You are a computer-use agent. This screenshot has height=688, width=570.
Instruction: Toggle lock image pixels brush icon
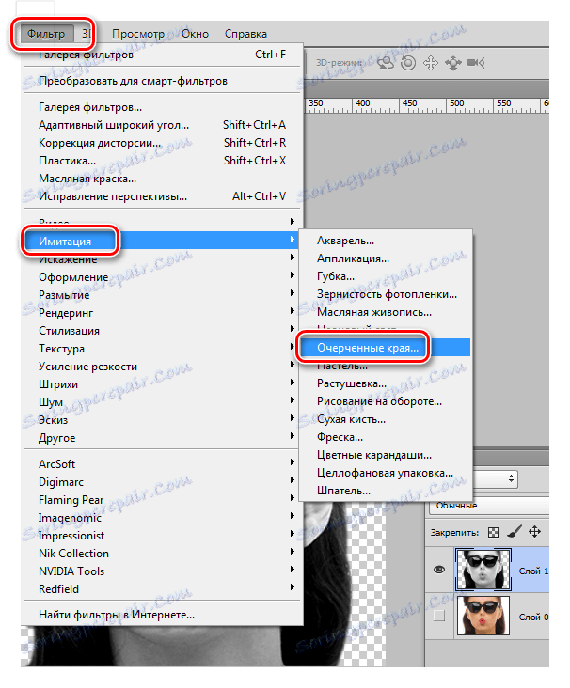coord(515,532)
